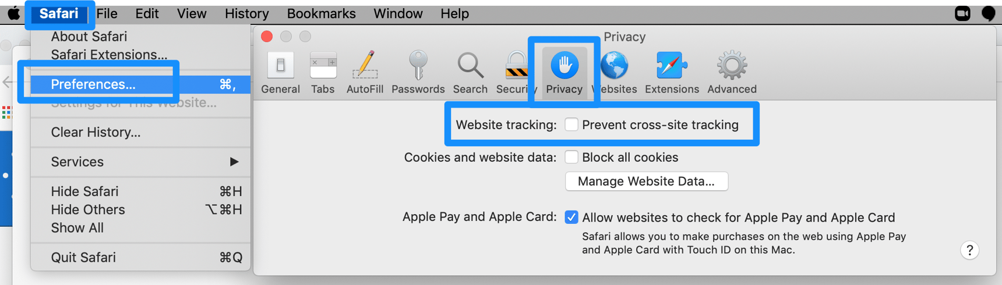Switch to the Tabs preferences icon

(x=323, y=66)
